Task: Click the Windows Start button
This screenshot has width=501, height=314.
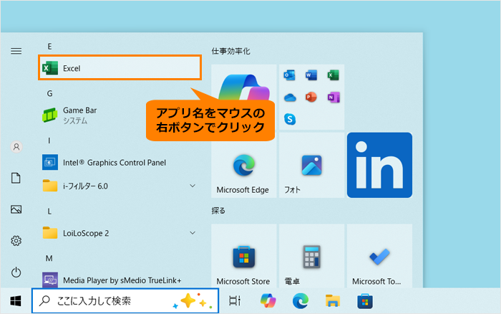Action: [16, 301]
